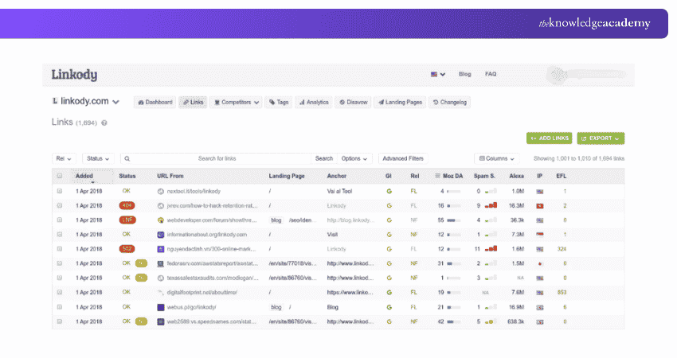Open Advanced Filters
The image size is (677, 358).
point(403,159)
